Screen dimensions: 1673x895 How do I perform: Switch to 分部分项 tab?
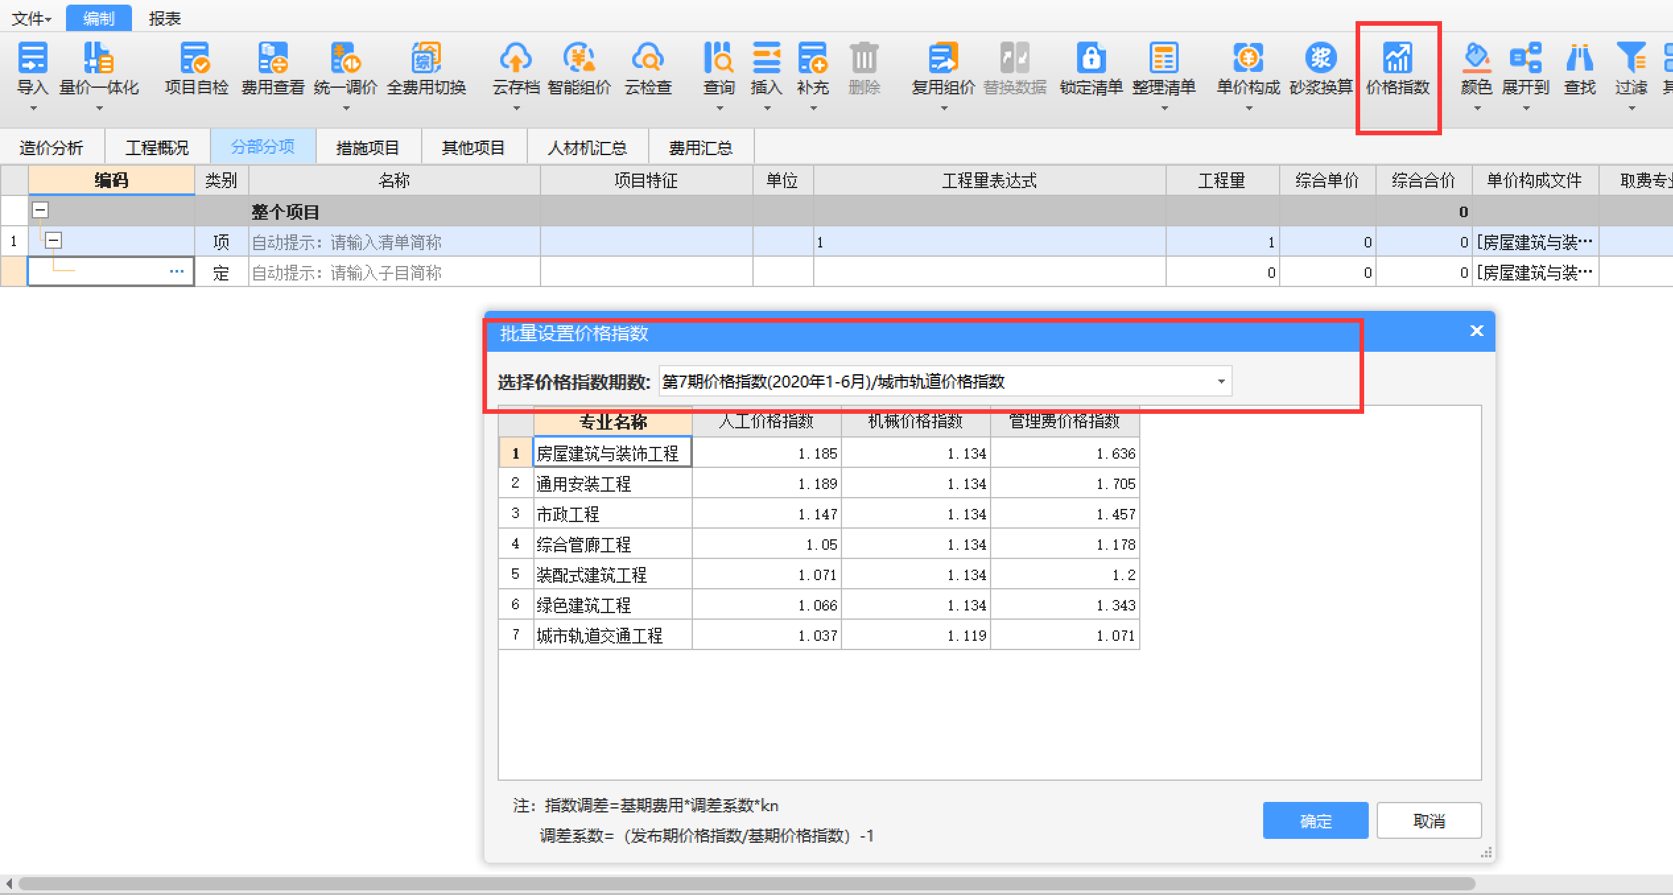pyautogui.click(x=263, y=147)
